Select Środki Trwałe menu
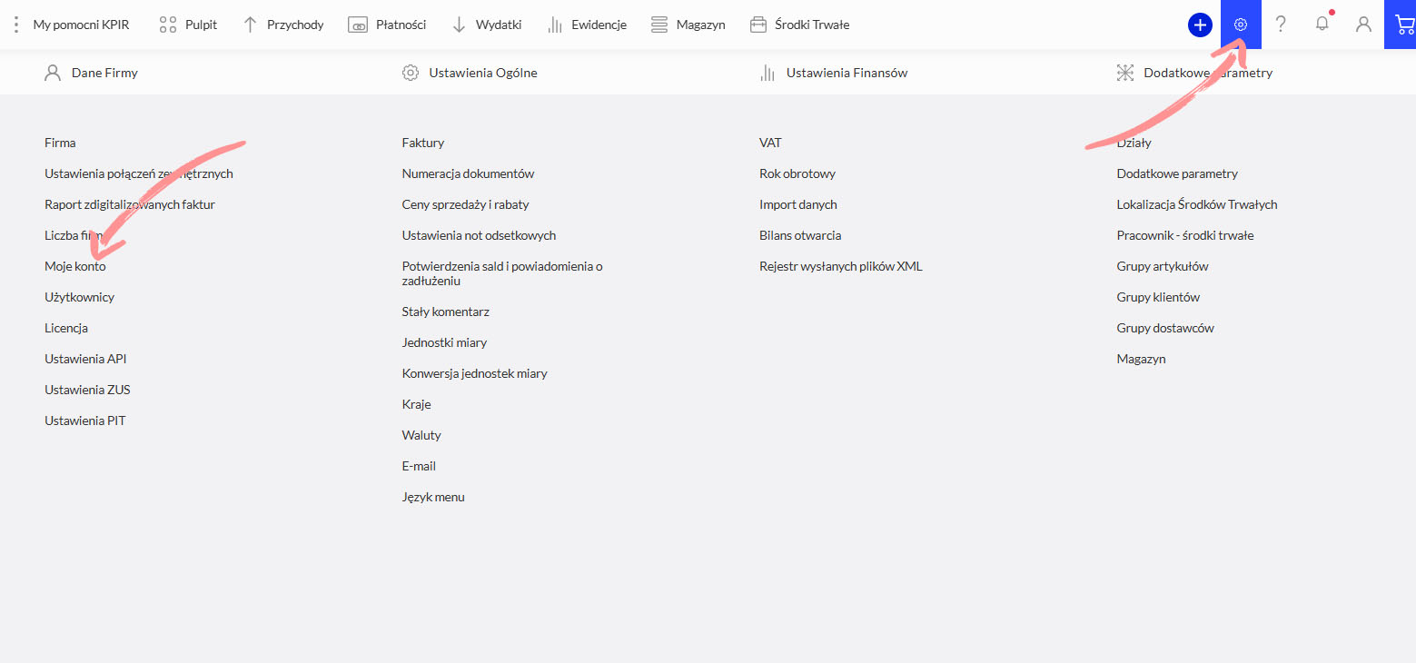 tap(799, 25)
